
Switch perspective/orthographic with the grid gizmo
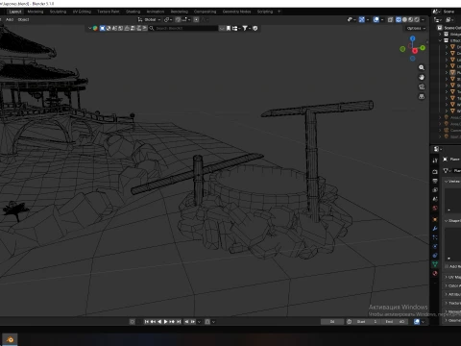[422, 96]
